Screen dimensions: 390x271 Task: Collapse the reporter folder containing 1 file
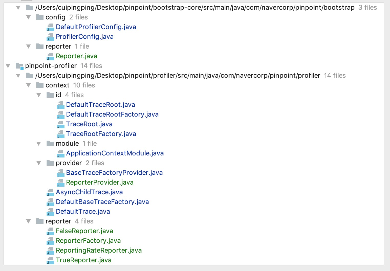click(28, 47)
